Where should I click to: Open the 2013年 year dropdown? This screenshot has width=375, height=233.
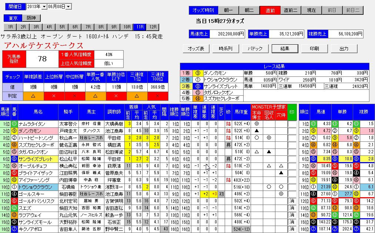click(x=44, y=7)
